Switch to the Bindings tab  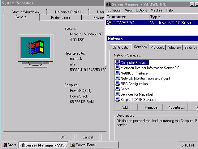(191, 47)
